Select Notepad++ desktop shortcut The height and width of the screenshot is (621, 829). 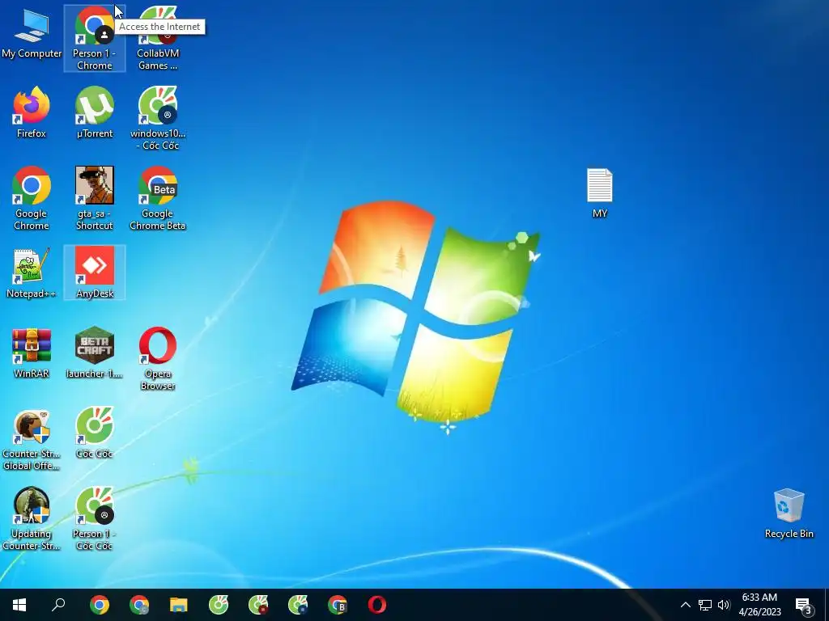(32, 273)
